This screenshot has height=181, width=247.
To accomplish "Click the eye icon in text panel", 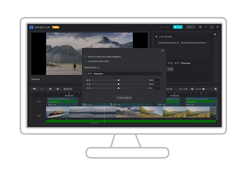I will [215, 34].
